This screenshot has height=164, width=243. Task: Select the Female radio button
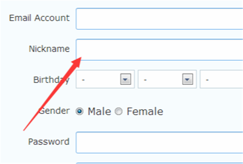point(119,111)
